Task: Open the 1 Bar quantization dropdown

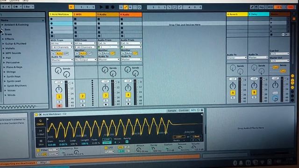Action: (x=28, y=7)
